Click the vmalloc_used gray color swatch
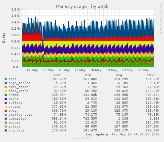The width and height of the screenshot is (164, 142). pyautogui.click(x=6, y=115)
